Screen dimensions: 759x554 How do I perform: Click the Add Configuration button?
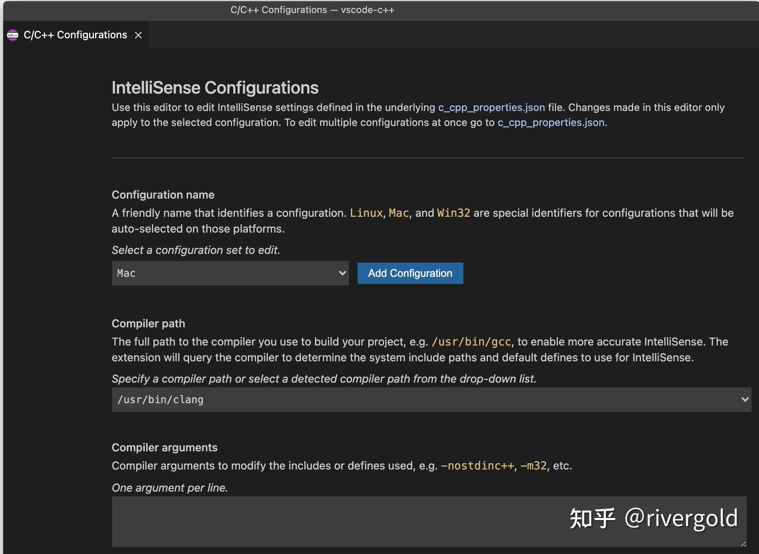pos(410,273)
